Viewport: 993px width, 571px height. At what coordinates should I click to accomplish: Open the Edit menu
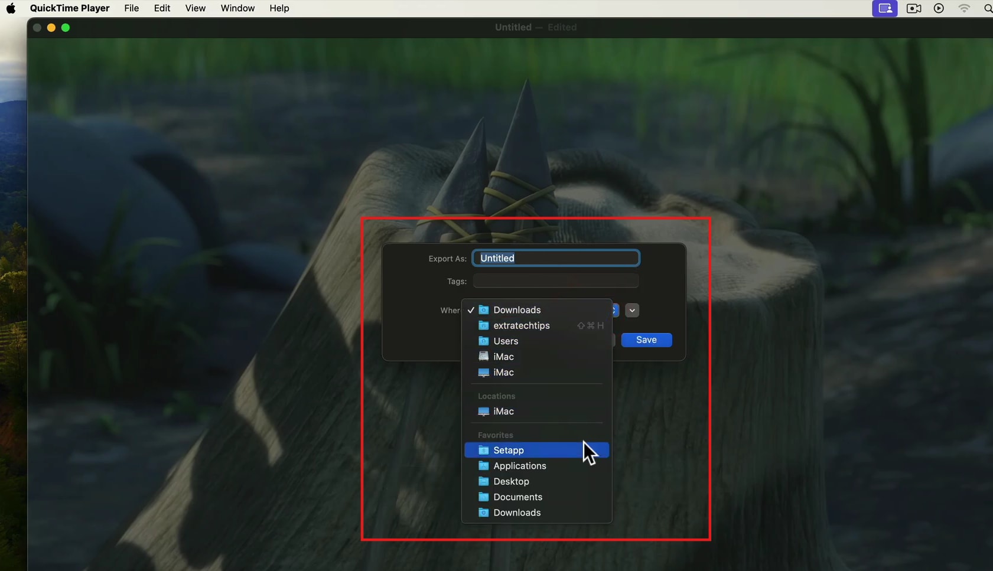click(162, 8)
